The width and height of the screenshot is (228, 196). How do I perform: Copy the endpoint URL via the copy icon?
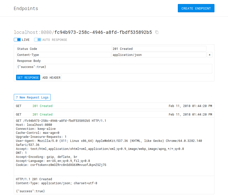click(x=157, y=32)
